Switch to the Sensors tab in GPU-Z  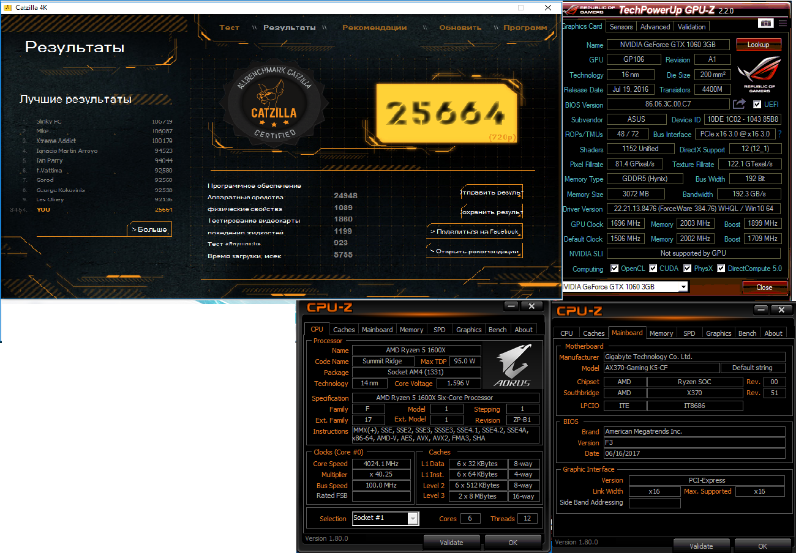pyautogui.click(x=621, y=27)
